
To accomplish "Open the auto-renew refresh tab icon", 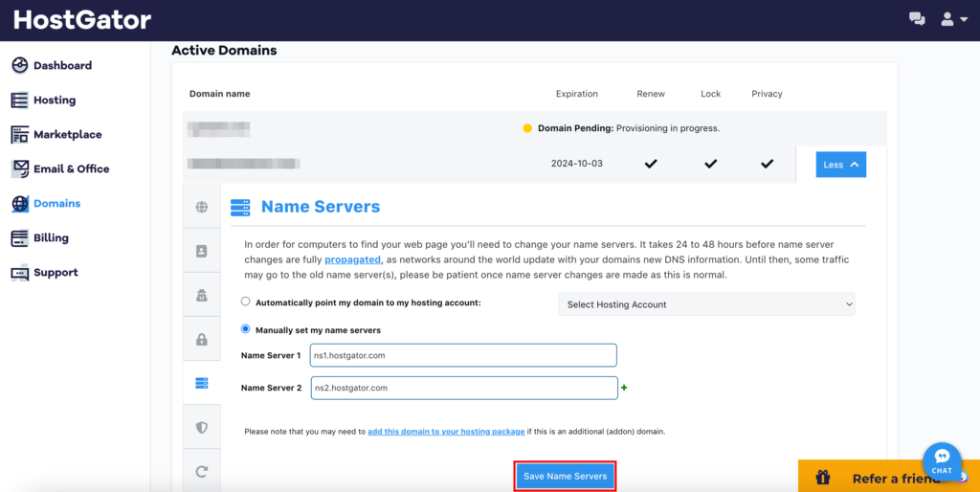I will point(201,471).
